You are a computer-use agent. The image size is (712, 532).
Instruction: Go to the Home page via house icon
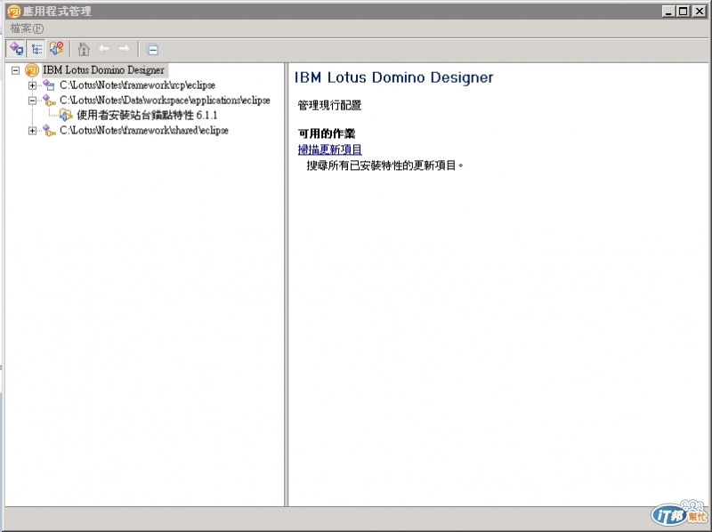[x=84, y=49]
